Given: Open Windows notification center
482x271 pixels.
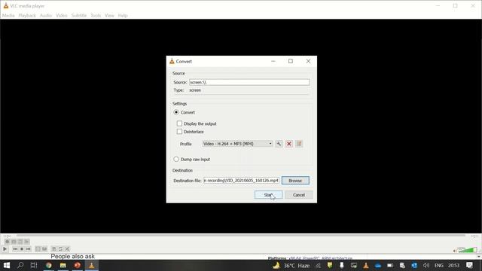Looking at the screenshot, I should click(x=469, y=265).
